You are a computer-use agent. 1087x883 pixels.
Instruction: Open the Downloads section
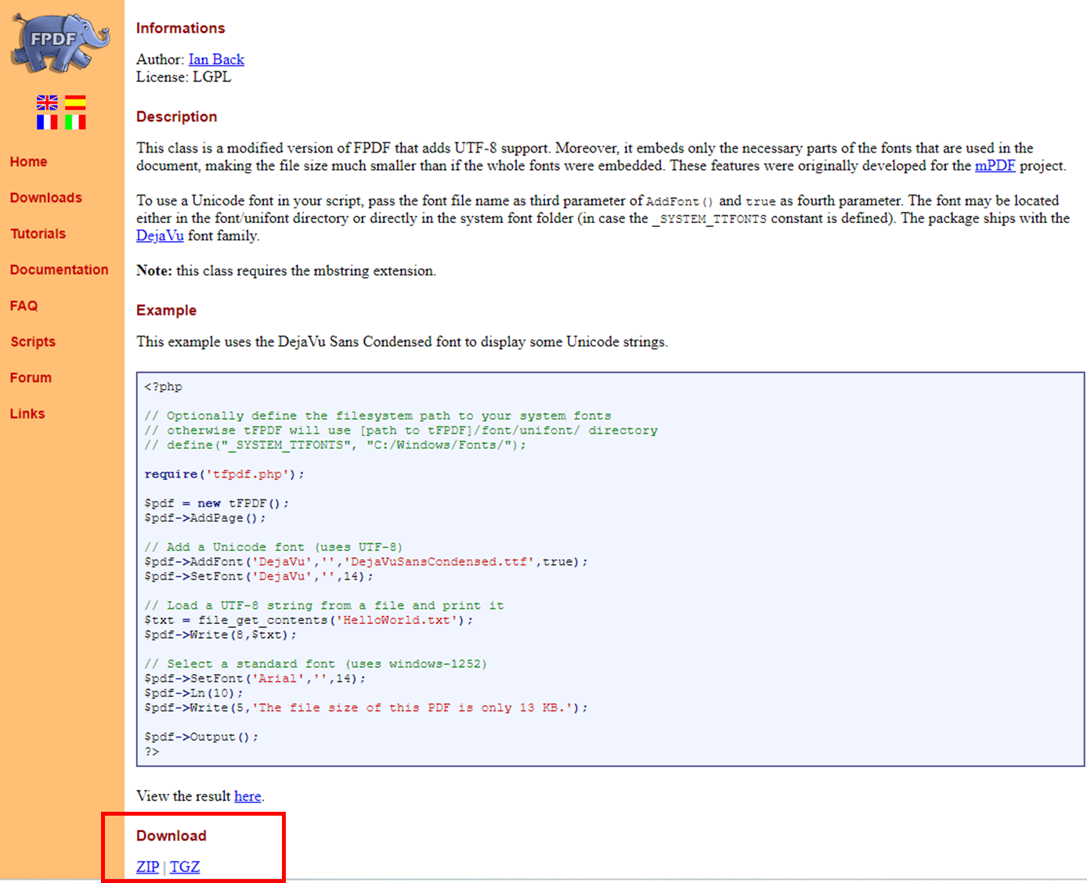click(46, 197)
